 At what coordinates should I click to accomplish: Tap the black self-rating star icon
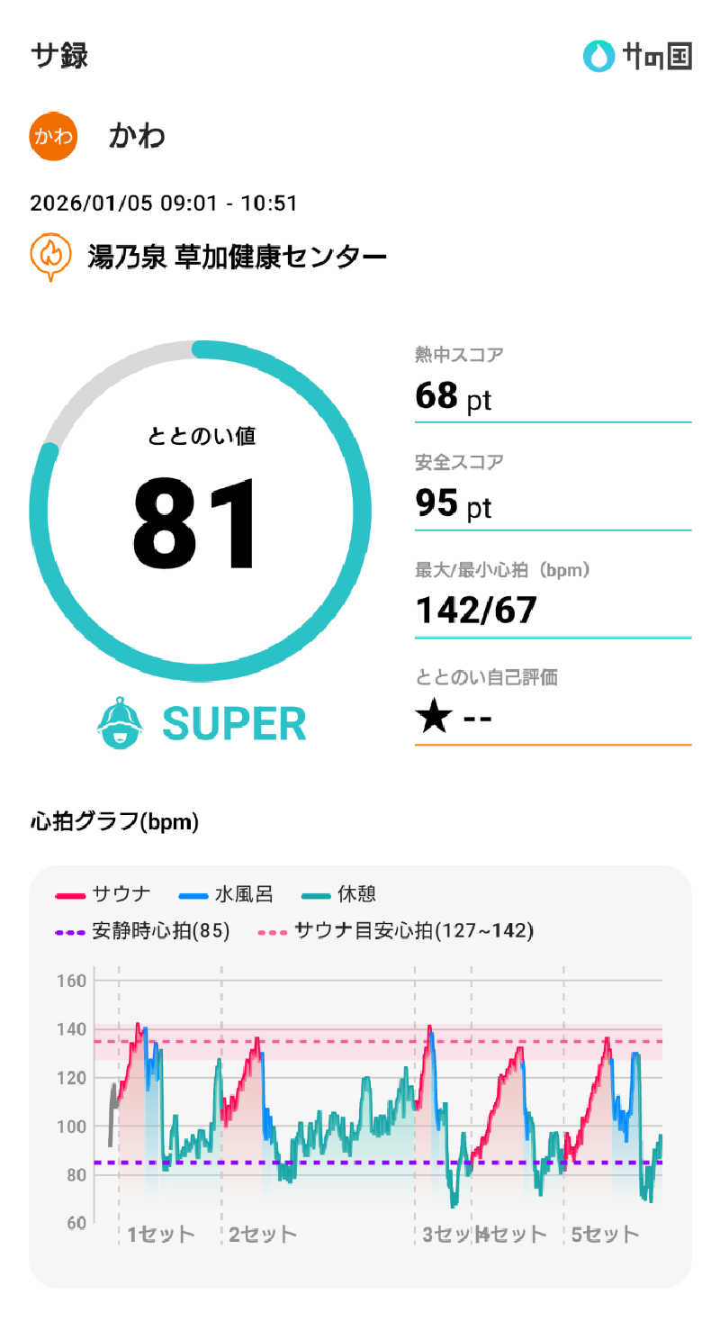pyautogui.click(x=433, y=719)
